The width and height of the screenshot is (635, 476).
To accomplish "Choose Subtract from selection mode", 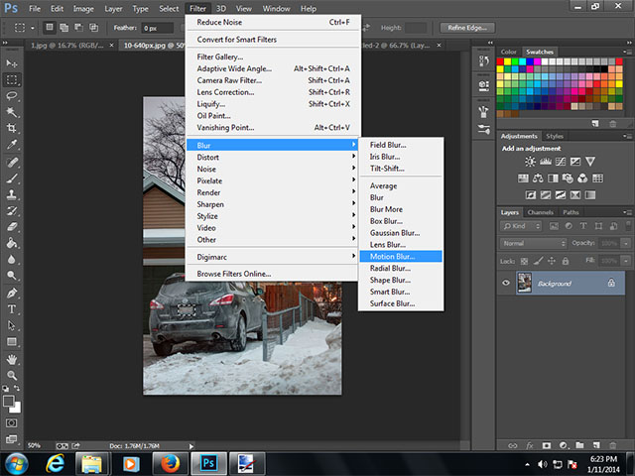I will tap(78, 28).
